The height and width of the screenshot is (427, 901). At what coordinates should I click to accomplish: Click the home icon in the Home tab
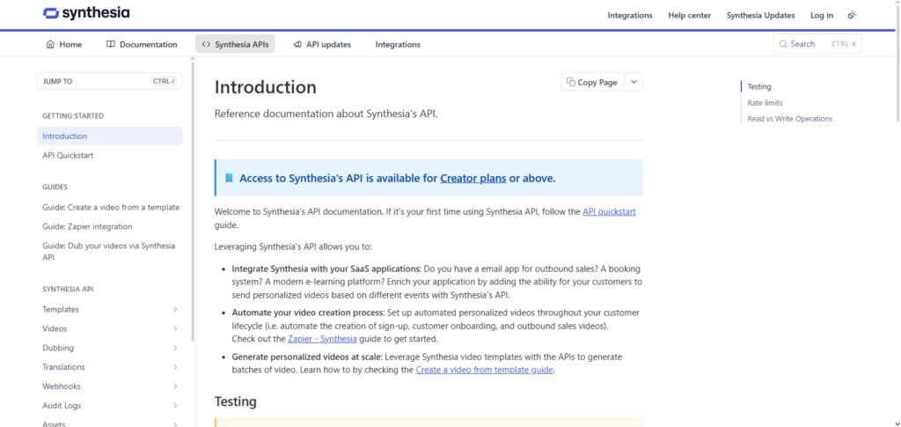[x=50, y=44]
